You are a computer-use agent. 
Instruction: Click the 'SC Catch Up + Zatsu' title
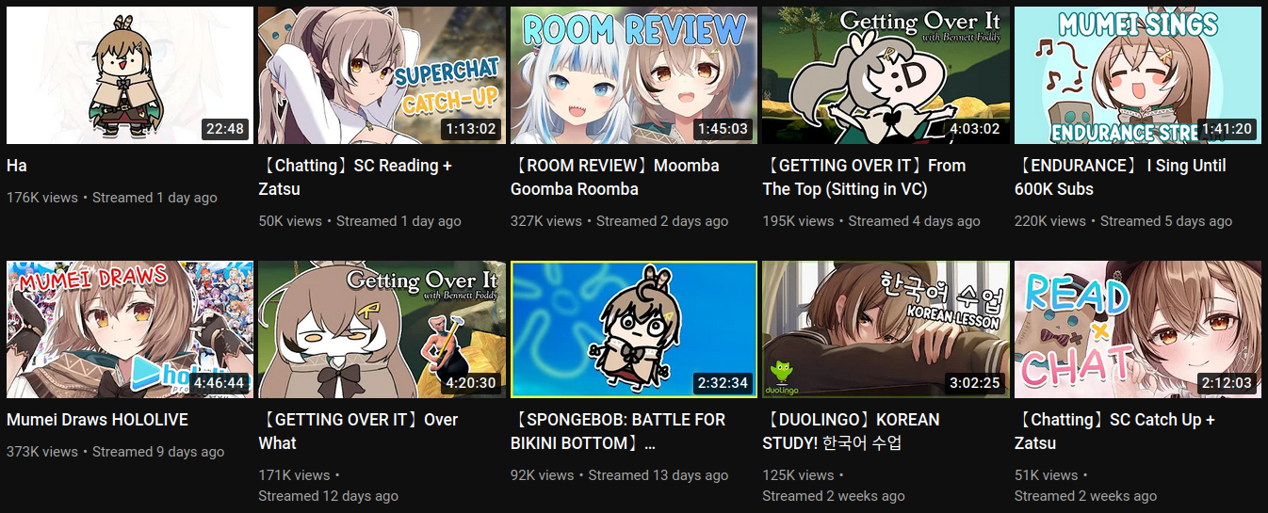coord(1114,431)
